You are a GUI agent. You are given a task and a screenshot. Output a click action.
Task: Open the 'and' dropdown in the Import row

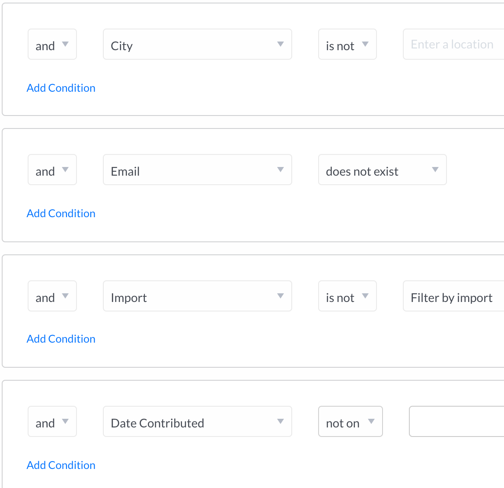click(52, 296)
